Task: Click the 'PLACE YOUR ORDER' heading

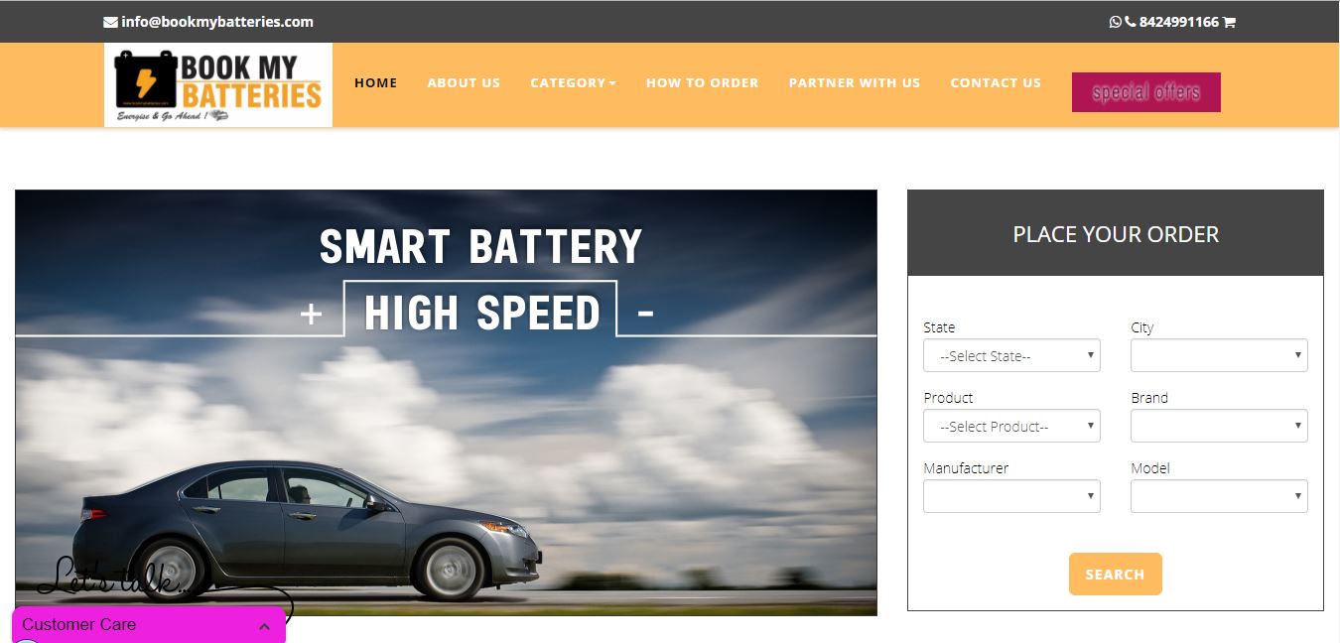Action: point(1116,235)
